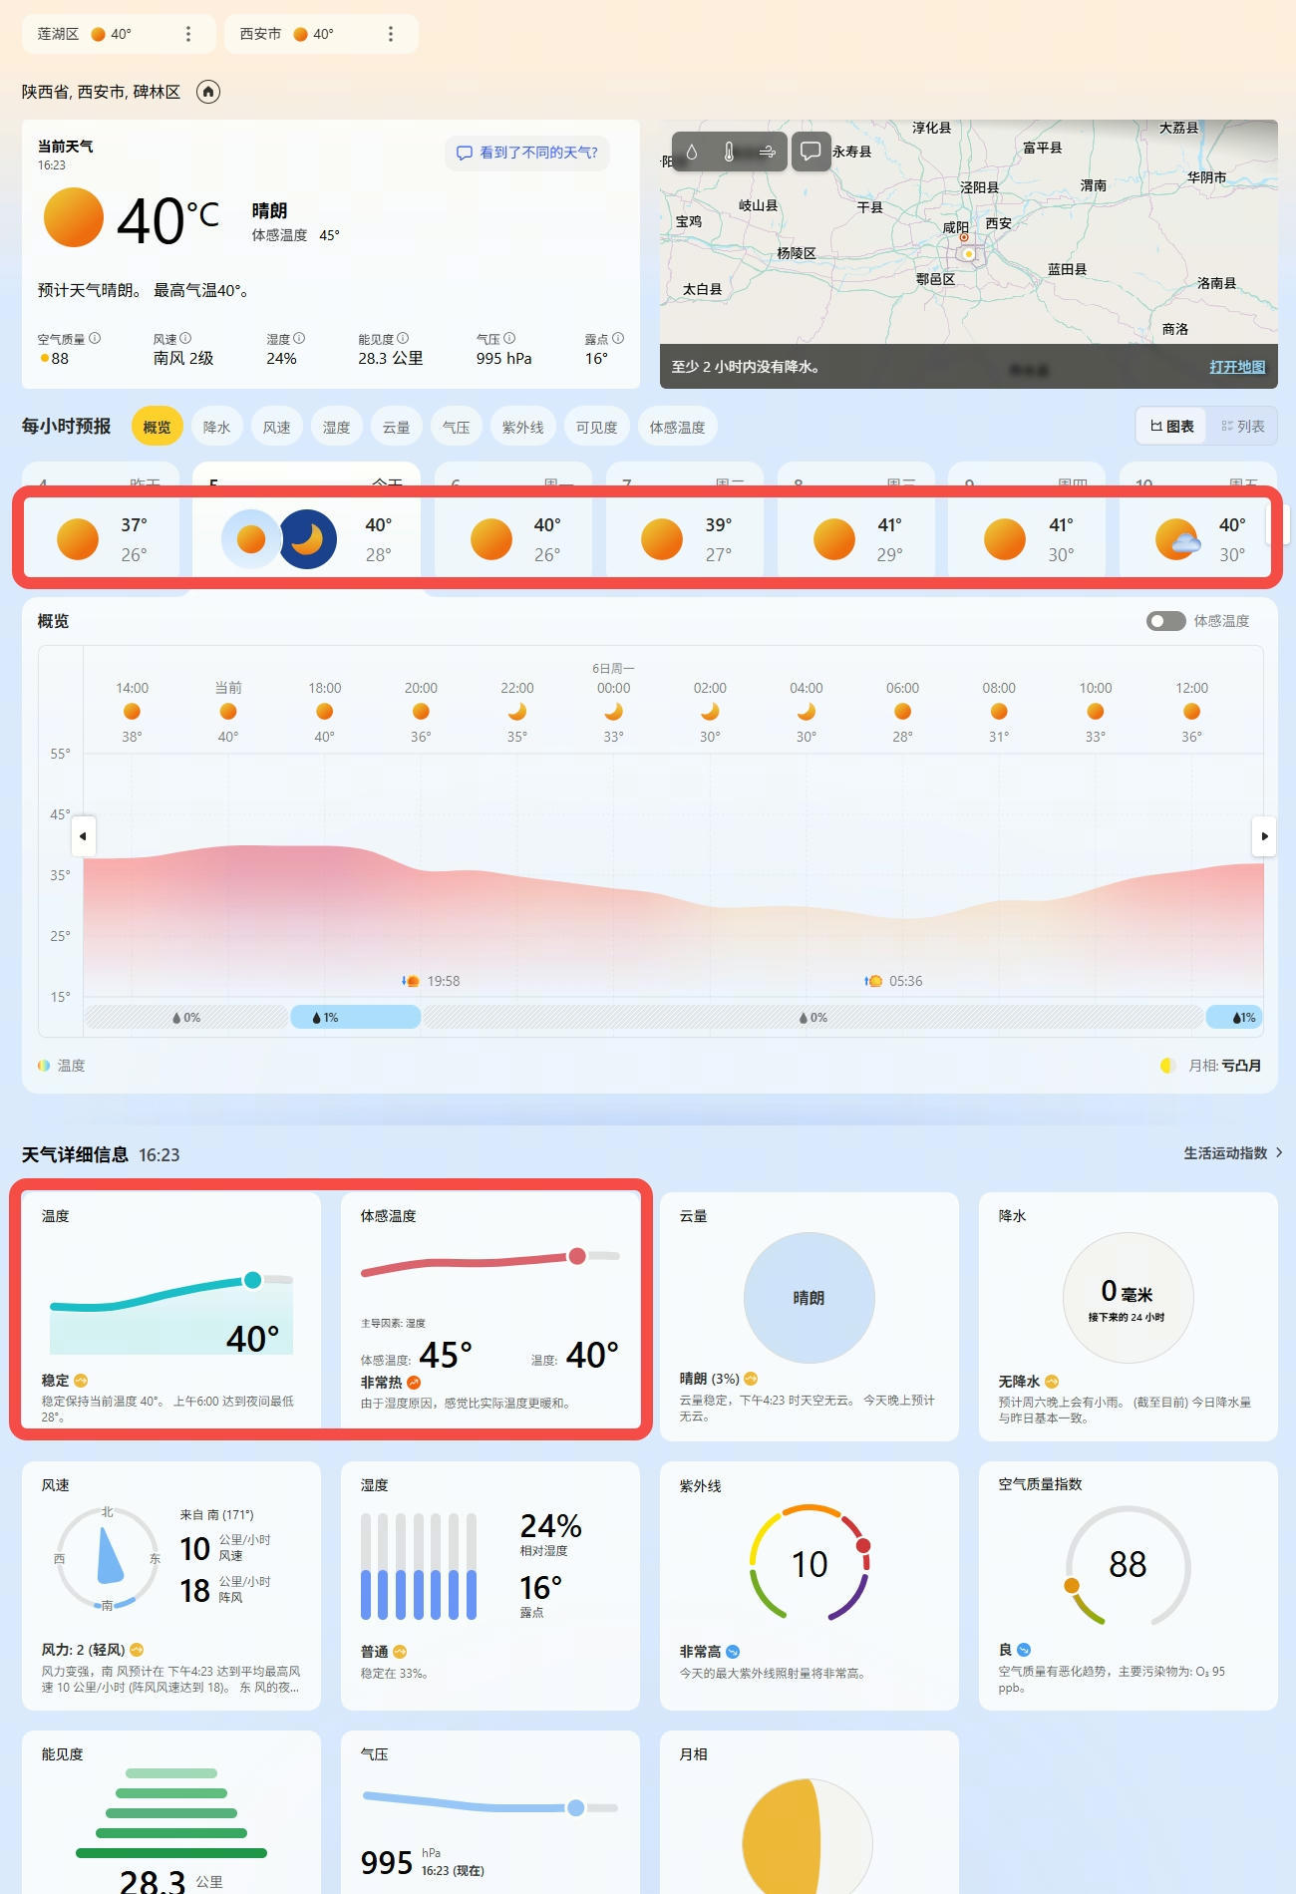Click 22:00 35° column in hourly chart
Image resolution: width=1296 pixels, height=1894 pixels.
tap(516, 712)
